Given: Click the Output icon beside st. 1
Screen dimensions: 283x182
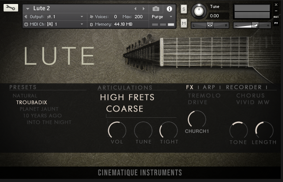Looking at the screenshot, I should pos(26,16).
